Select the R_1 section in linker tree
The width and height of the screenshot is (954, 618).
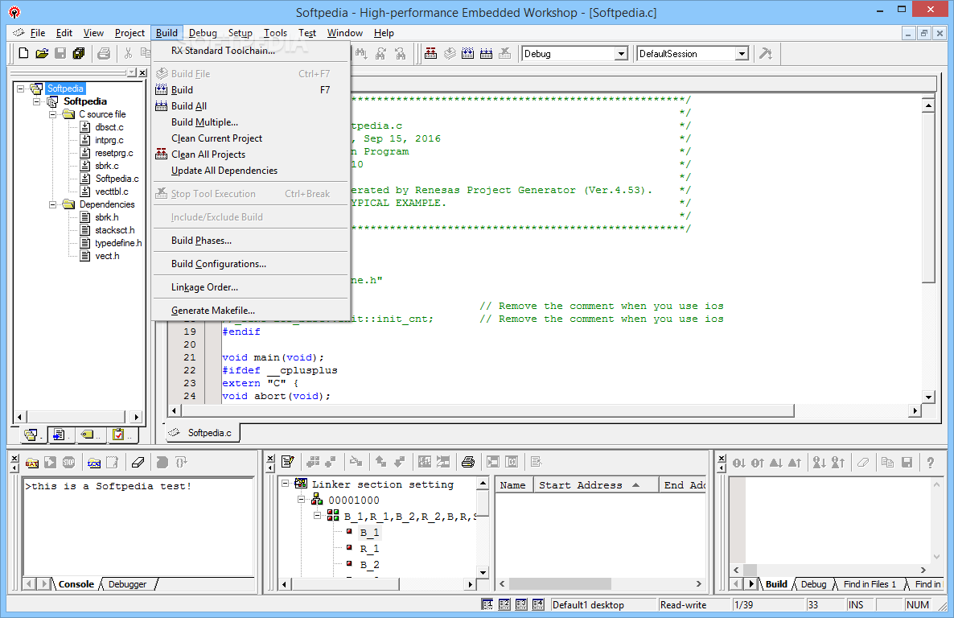coord(369,549)
